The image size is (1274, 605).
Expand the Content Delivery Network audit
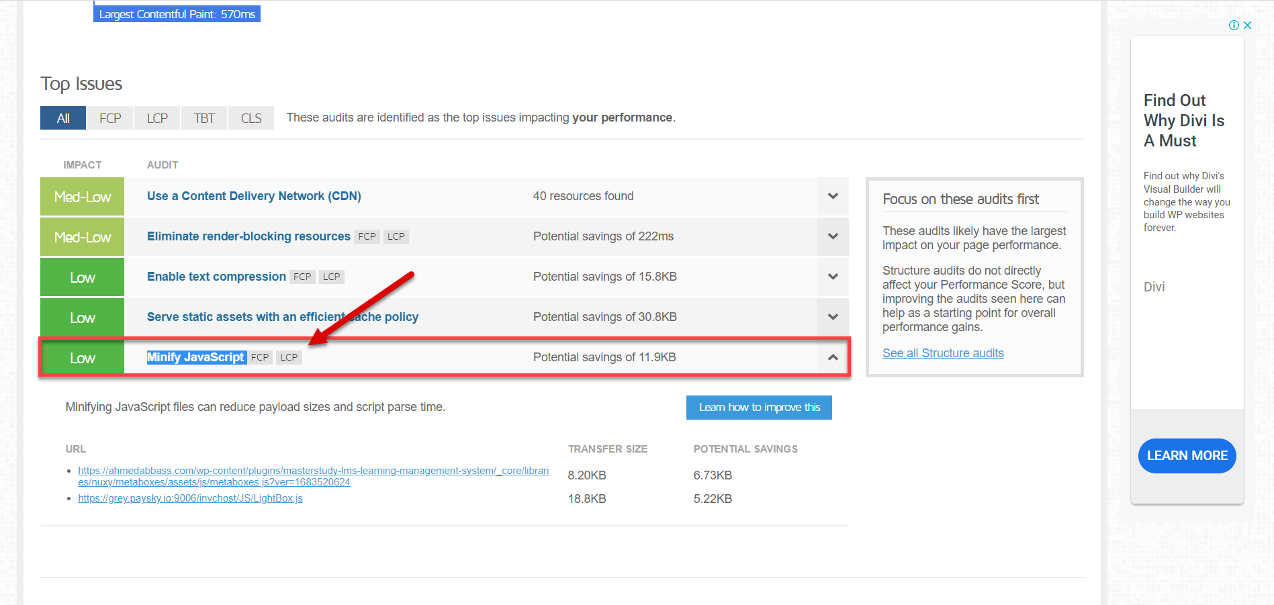point(833,196)
